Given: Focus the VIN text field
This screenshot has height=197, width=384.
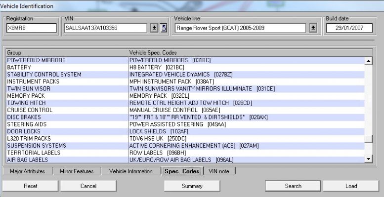Looking at the screenshot, I should [x=106, y=28].
